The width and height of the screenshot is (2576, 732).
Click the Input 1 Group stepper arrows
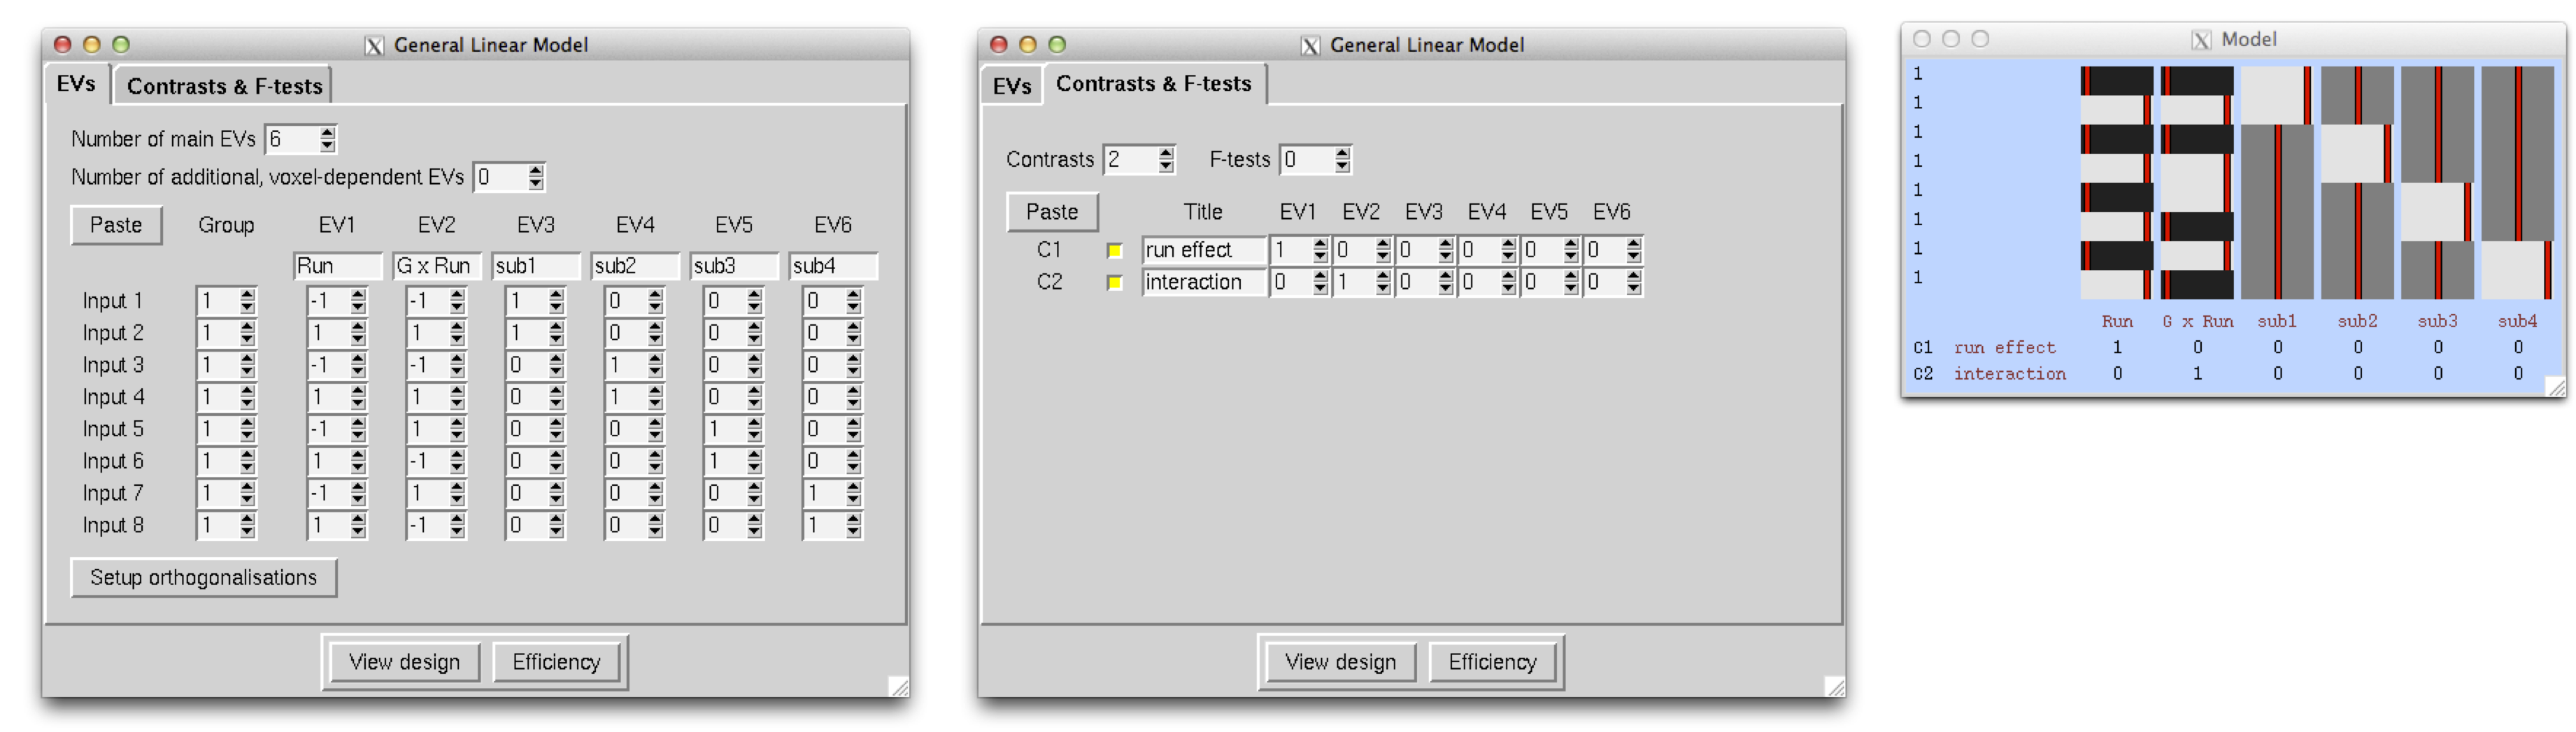[x=247, y=301]
